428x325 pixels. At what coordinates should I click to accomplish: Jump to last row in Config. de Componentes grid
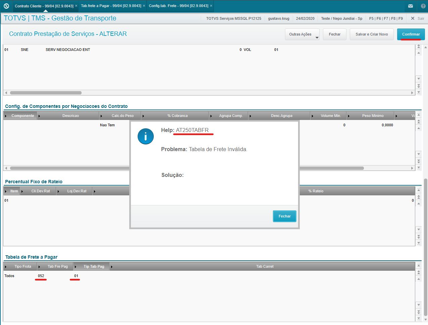[x=419, y=168]
